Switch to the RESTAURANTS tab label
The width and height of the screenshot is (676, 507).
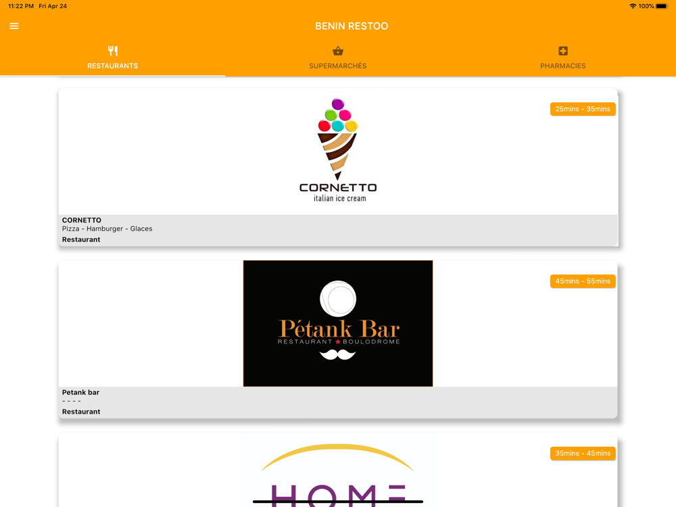(112, 66)
